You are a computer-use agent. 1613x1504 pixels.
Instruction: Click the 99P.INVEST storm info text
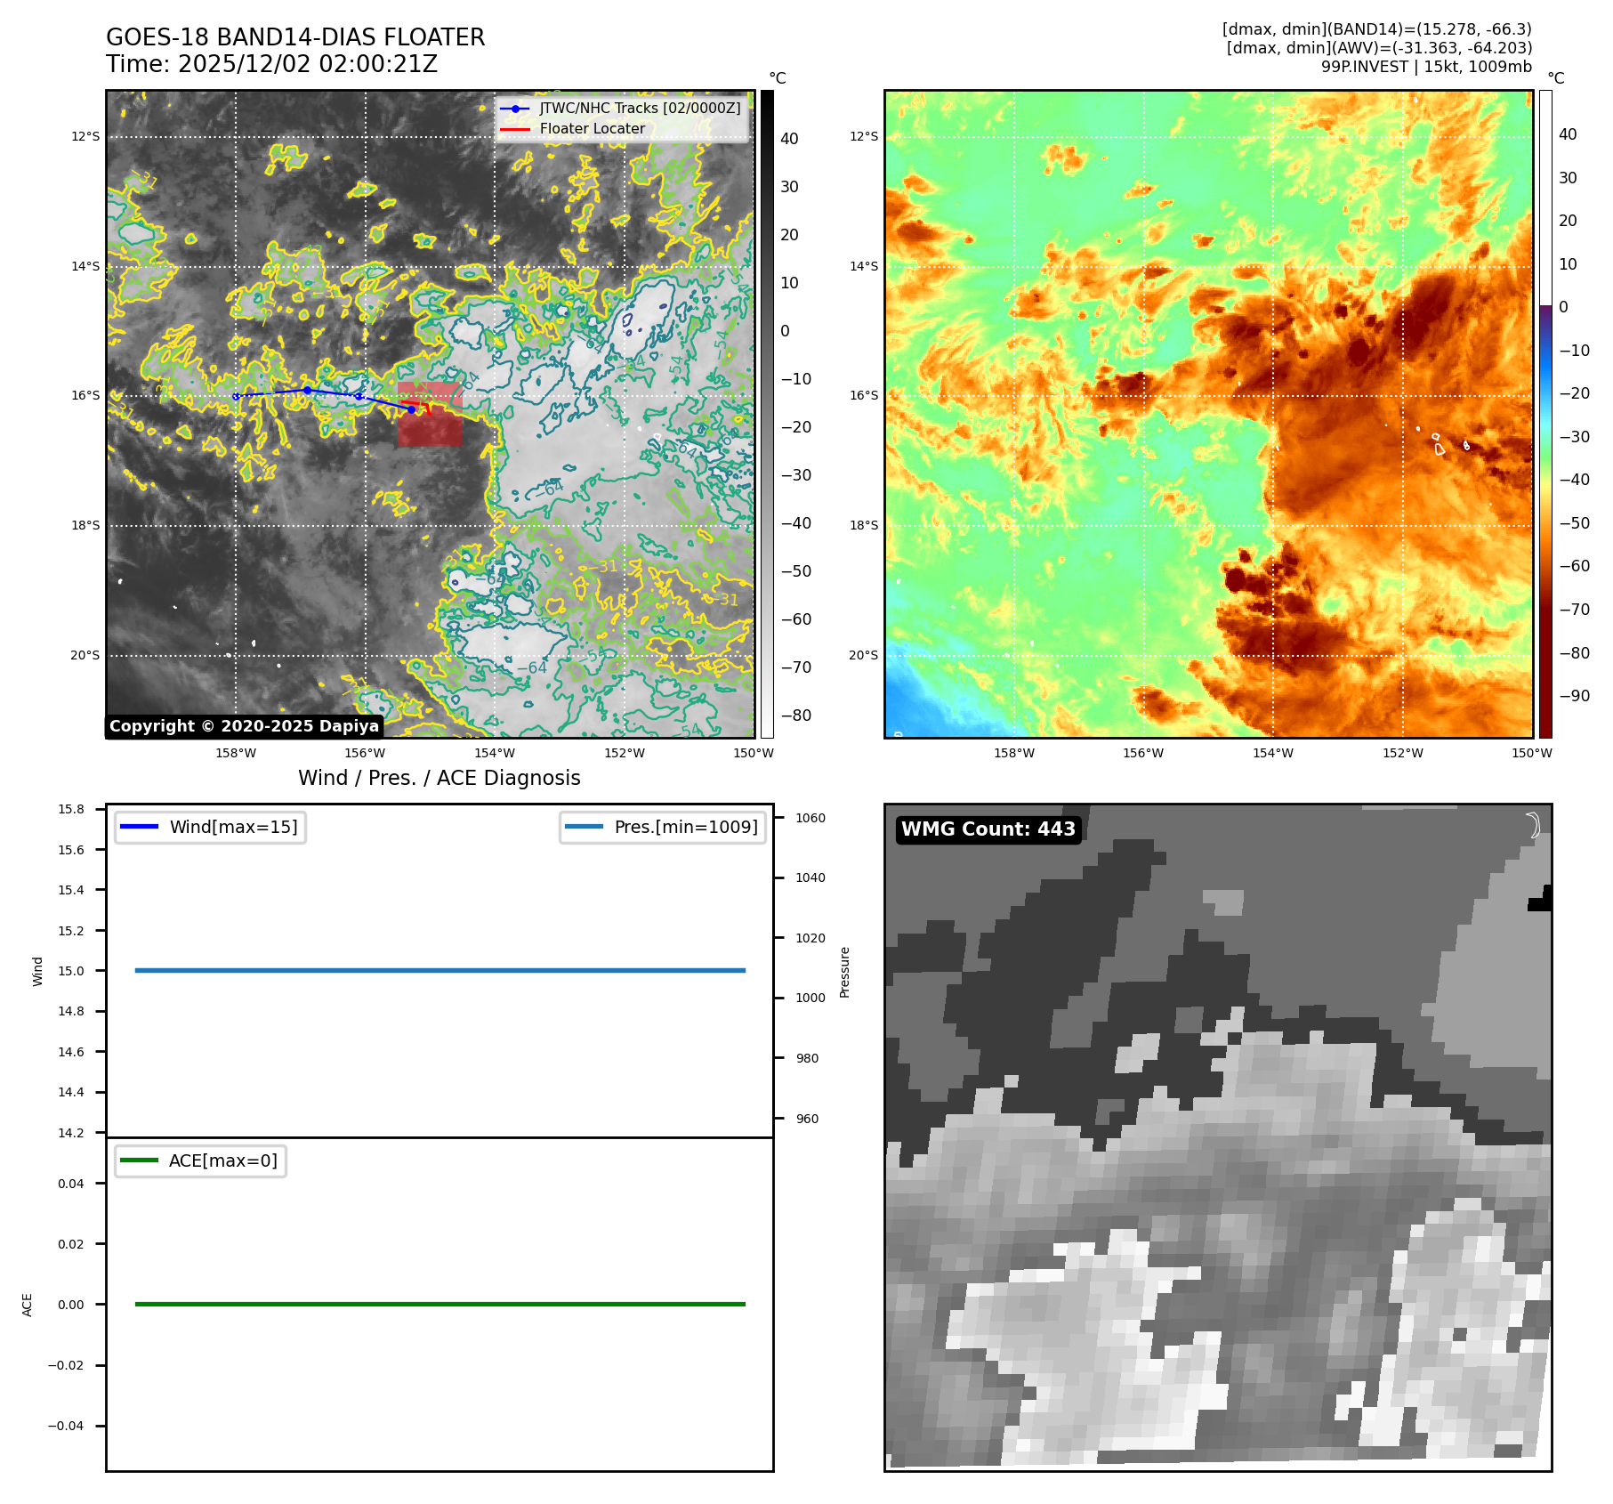[x=1426, y=67]
